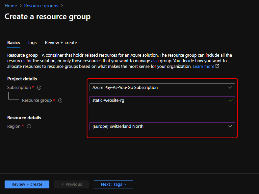This screenshot has height=194, width=259.
Task: Focus the static-website-rg name input field
Action: click(158, 100)
